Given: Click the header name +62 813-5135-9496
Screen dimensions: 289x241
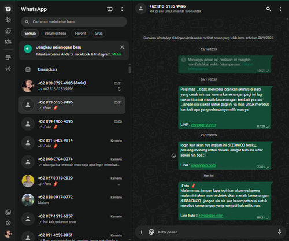Looking at the screenshot, I should click(x=168, y=6).
